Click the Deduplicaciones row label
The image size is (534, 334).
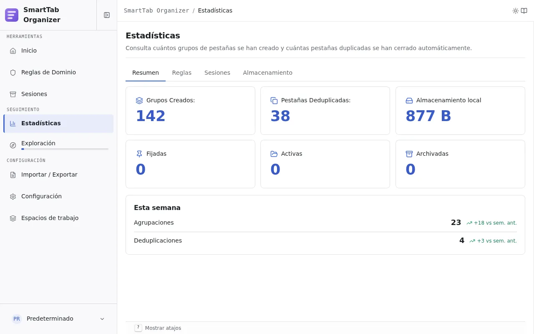[x=158, y=240]
